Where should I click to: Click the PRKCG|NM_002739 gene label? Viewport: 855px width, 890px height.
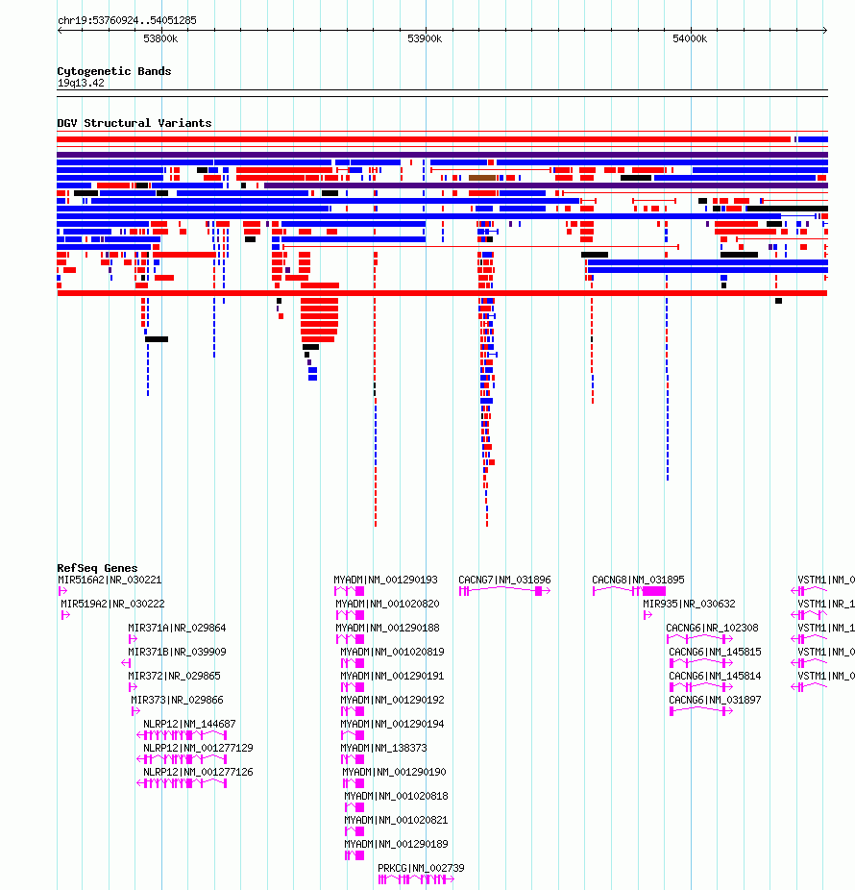point(421,868)
